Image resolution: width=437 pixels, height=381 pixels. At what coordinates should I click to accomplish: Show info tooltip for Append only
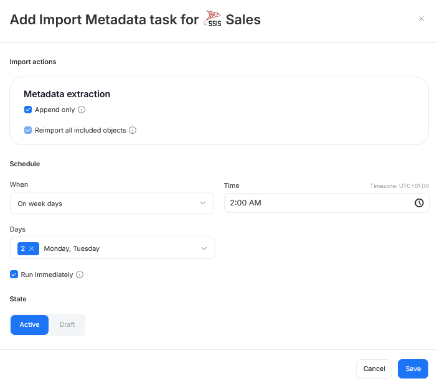pos(82,110)
